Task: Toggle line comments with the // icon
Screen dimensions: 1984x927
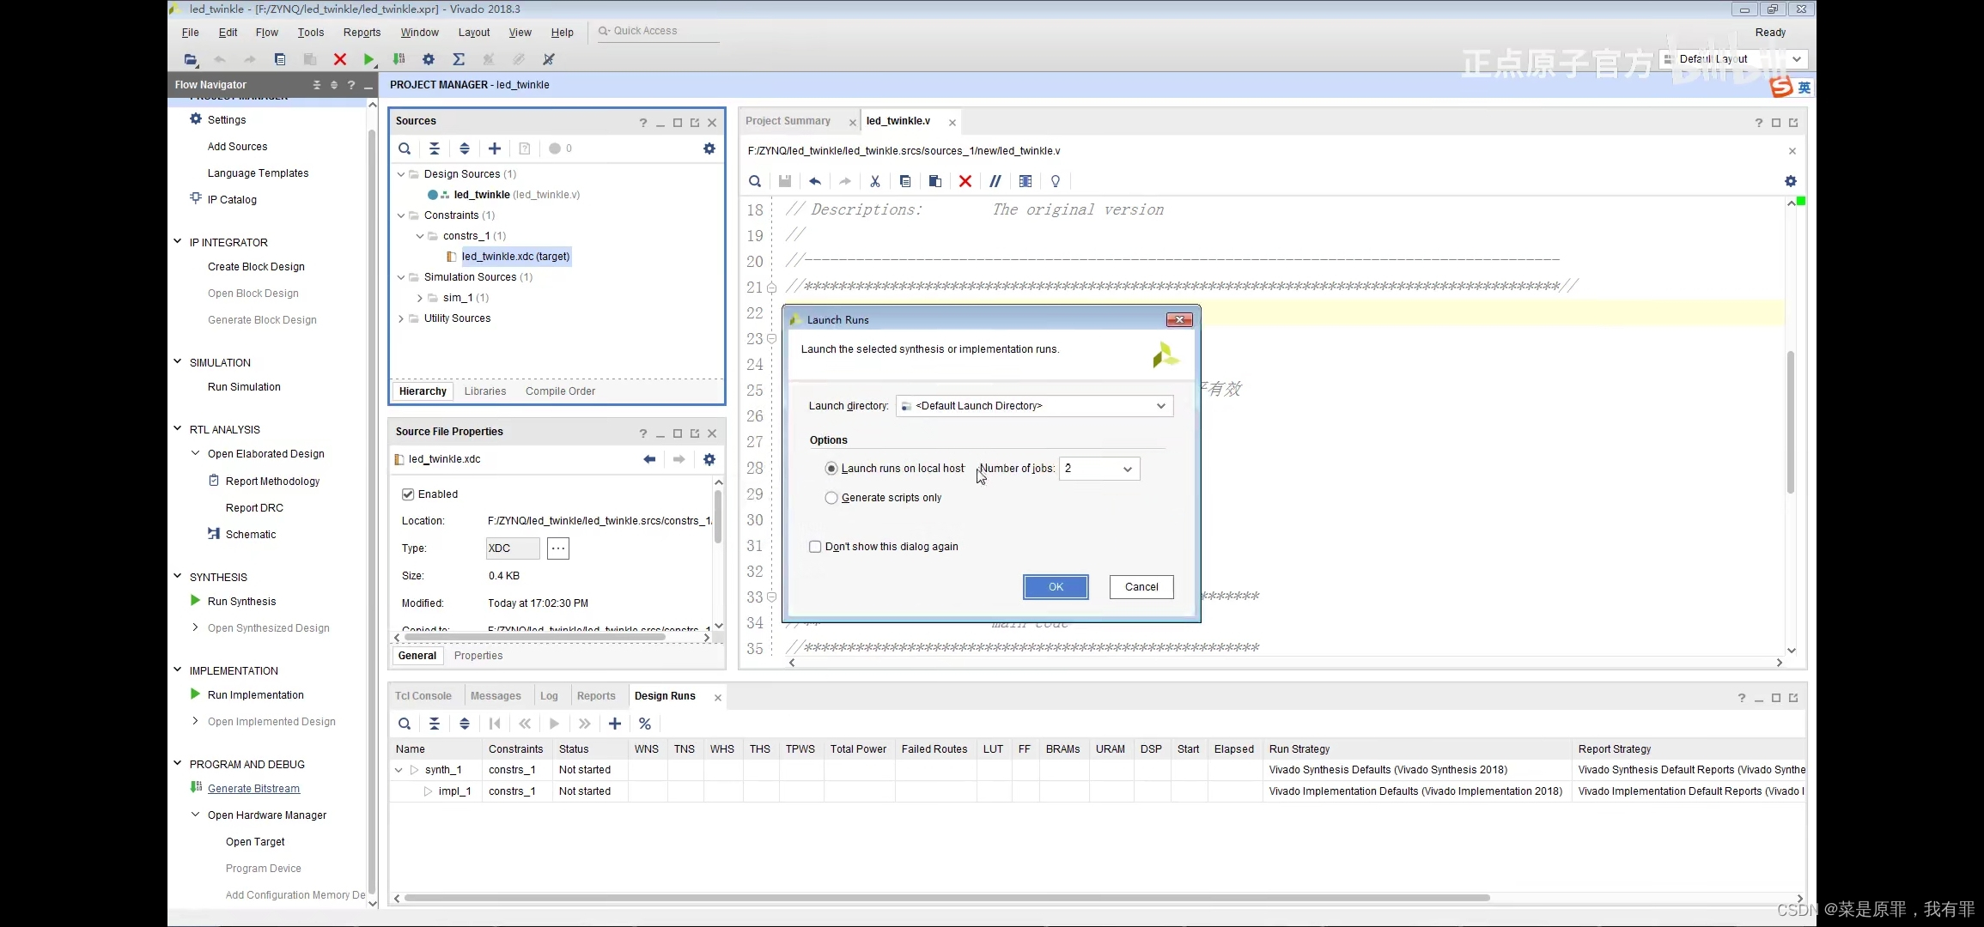Action: point(995,181)
